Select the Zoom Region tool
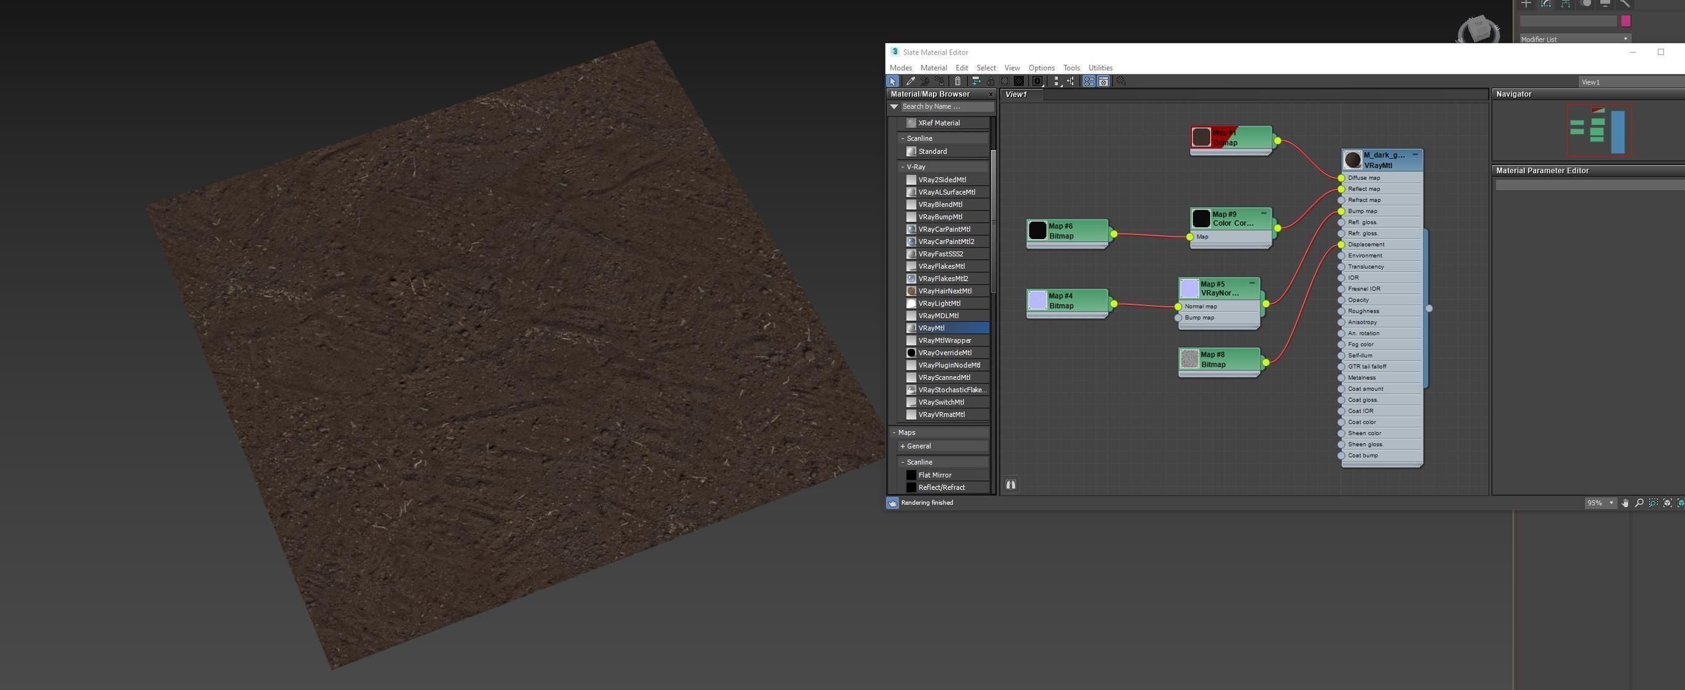This screenshot has width=1685, height=690. 1653,503
